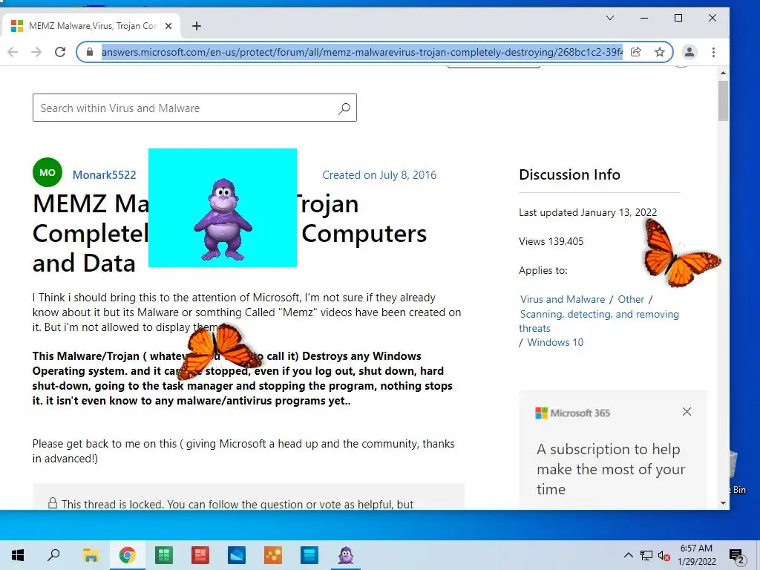Click the BonziBuddy taskbar icon
The width and height of the screenshot is (760, 570).
[x=346, y=555]
